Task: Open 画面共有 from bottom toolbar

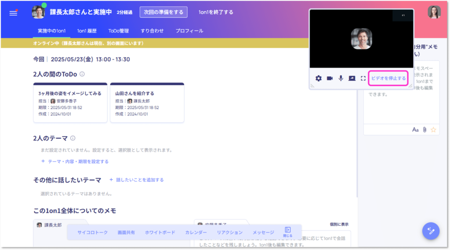Action: [126, 232]
